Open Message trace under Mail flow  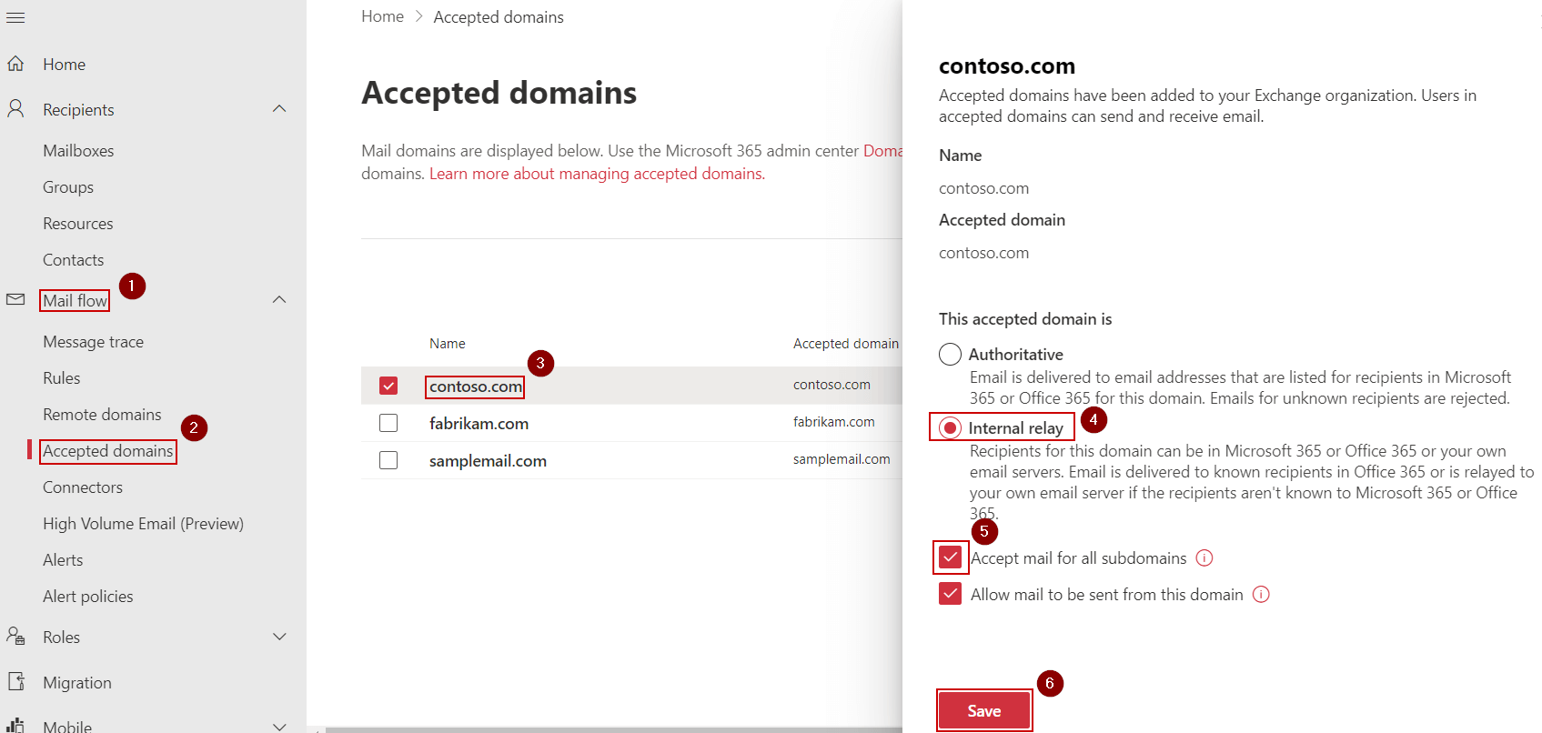tap(94, 342)
